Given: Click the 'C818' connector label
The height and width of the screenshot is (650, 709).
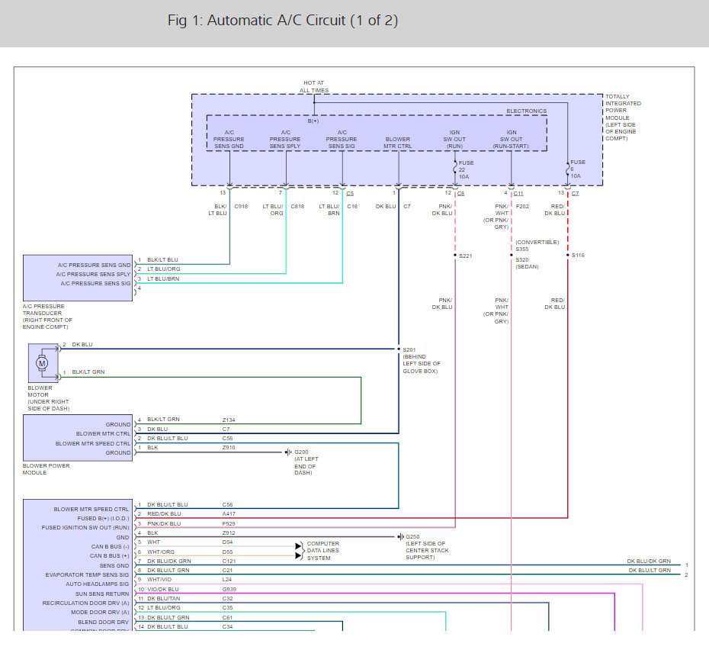Looking at the screenshot, I should pyautogui.click(x=297, y=207).
